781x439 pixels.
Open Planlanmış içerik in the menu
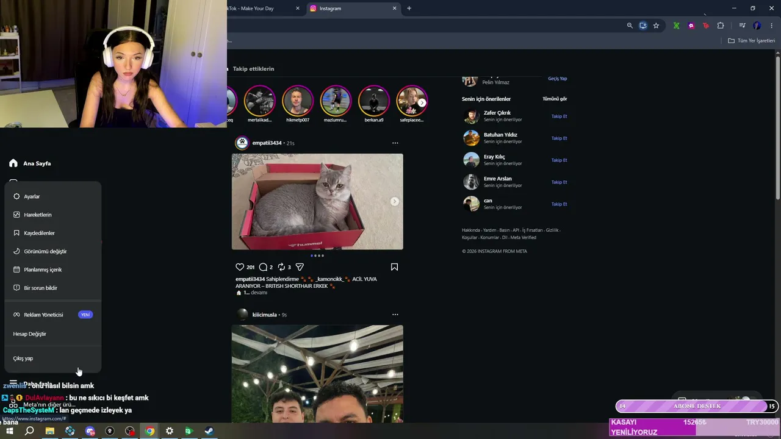coord(53,269)
